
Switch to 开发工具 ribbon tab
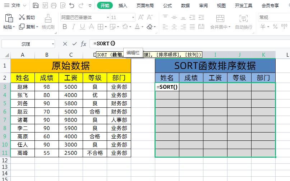click(x=244, y=5)
